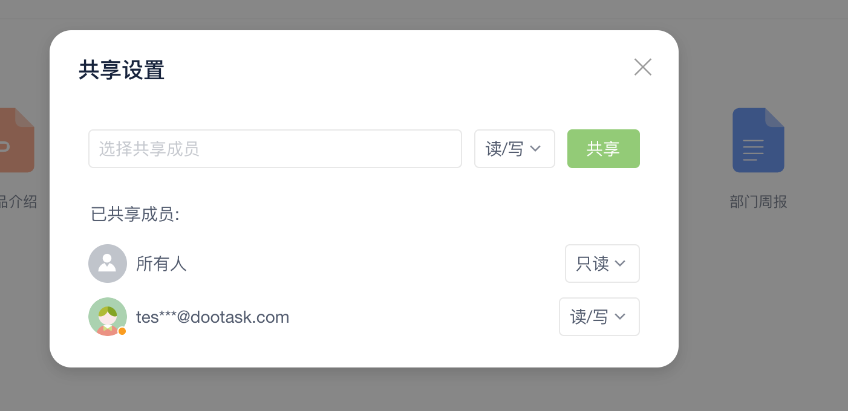Click the online status dot on member avatar
The image size is (848, 411).
pos(122,331)
